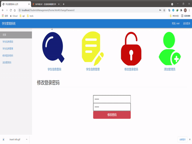This screenshot has height=144, width=192.
Task: Click 全部显示 in the downloads bar
Action: pos(183,139)
